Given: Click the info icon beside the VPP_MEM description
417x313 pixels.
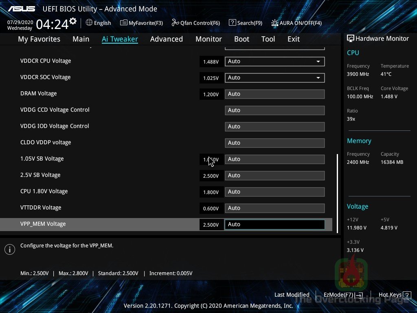Looking at the screenshot, I should [10, 249].
